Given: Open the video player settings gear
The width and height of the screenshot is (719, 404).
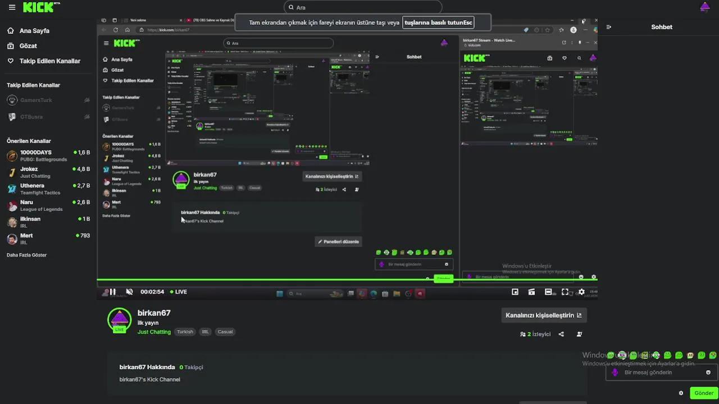Looking at the screenshot, I should click(x=581, y=292).
